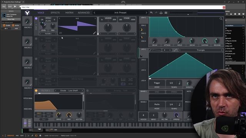Open the Bitwig FILE menu button
Image resolution: width=246 pixels, height=138 pixels.
(x=4, y=7)
